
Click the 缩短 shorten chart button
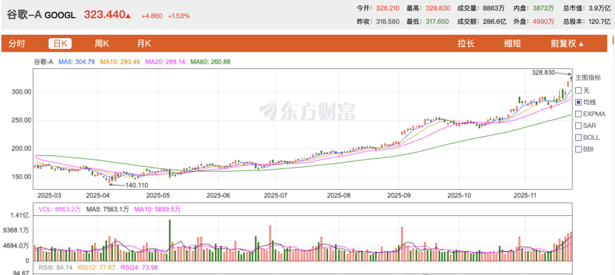(512, 43)
